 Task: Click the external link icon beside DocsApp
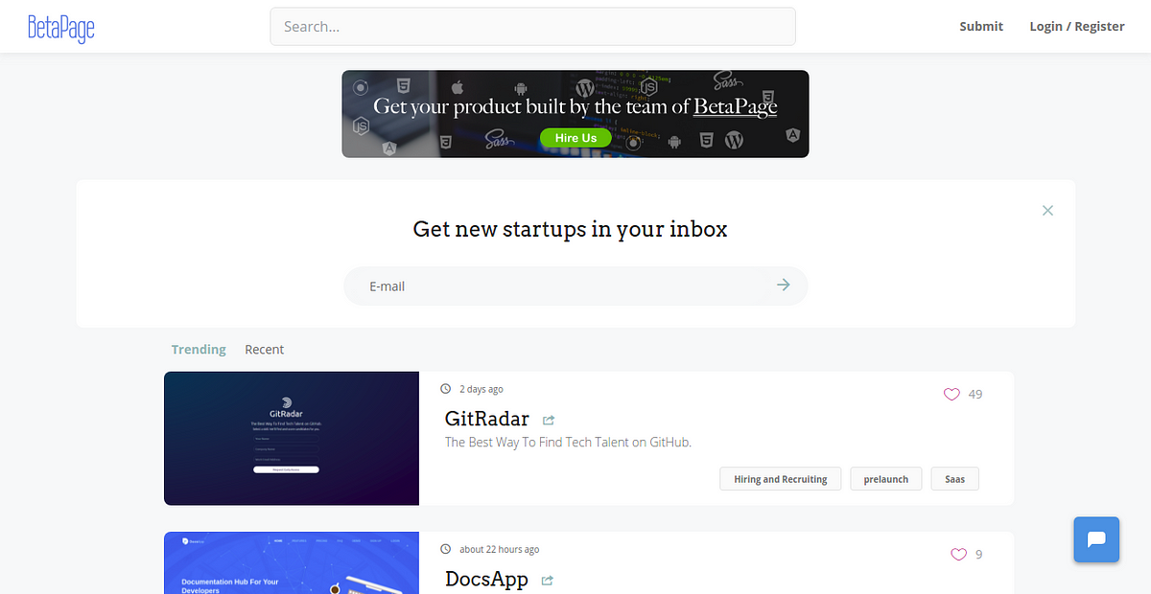(547, 581)
